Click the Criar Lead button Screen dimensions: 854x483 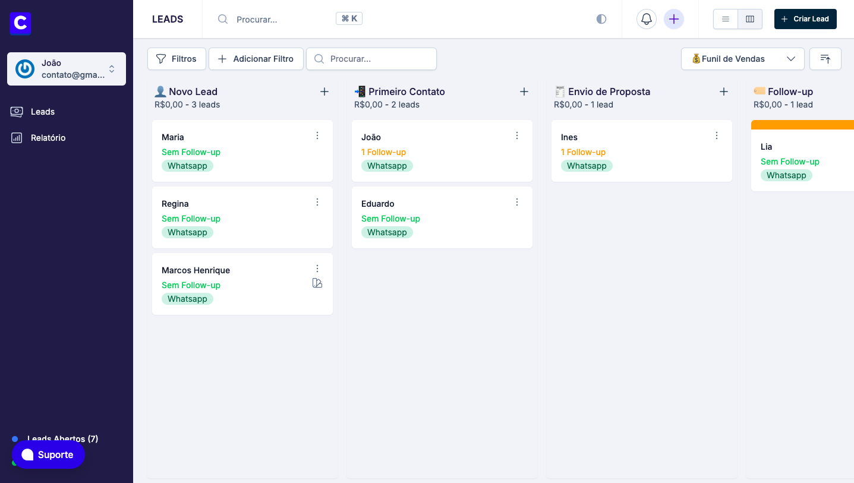805,19
